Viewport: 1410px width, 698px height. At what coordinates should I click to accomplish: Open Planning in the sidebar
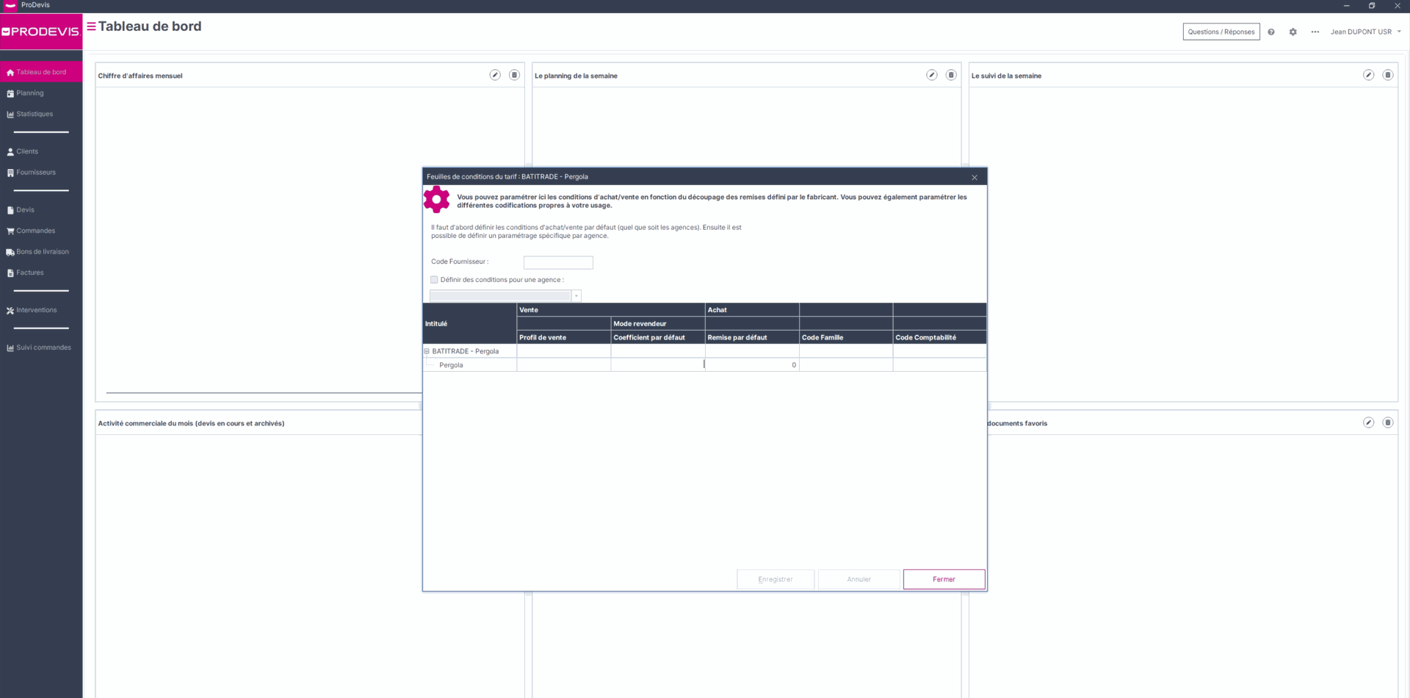(x=29, y=93)
